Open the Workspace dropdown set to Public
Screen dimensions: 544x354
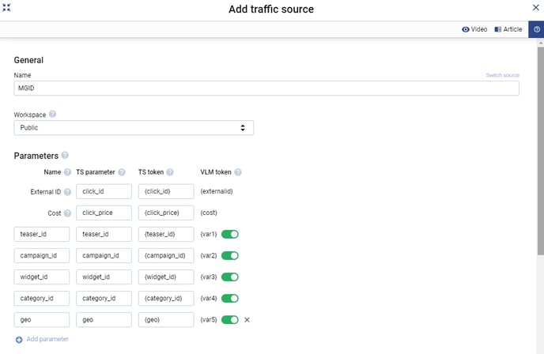(134, 127)
